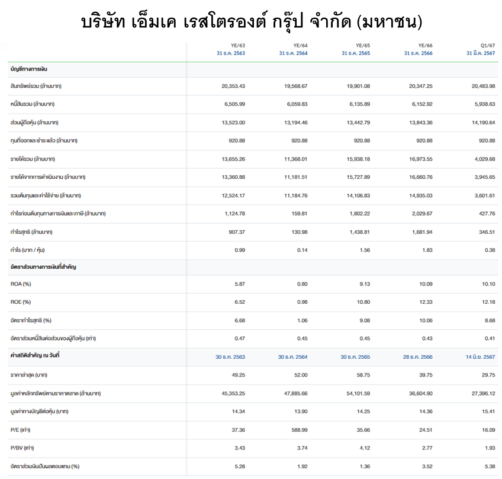
Task: Click book value per share 15.41
Action: pos(488,411)
